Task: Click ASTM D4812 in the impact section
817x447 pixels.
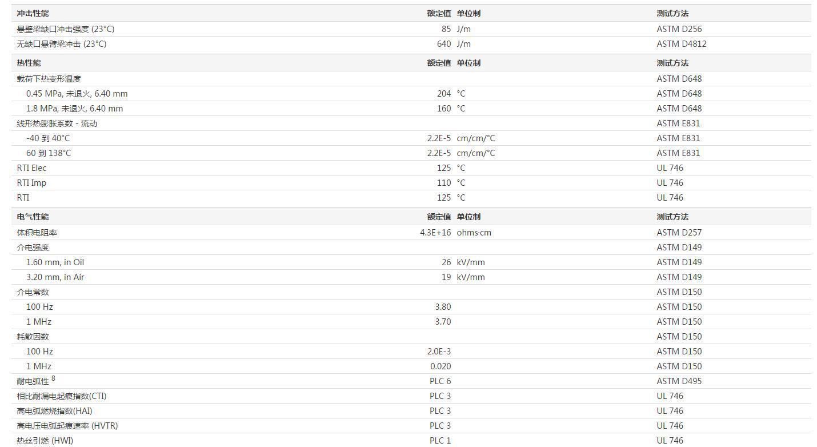Action: (x=682, y=44)
